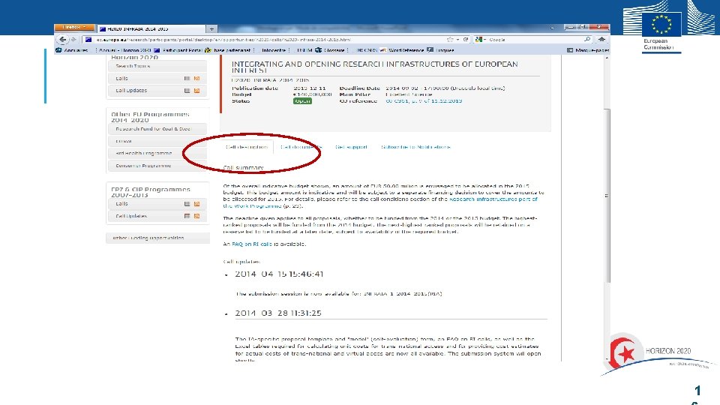Click the search magnifier icon
This screenshot has width=720, height=405.
point(587,40)
